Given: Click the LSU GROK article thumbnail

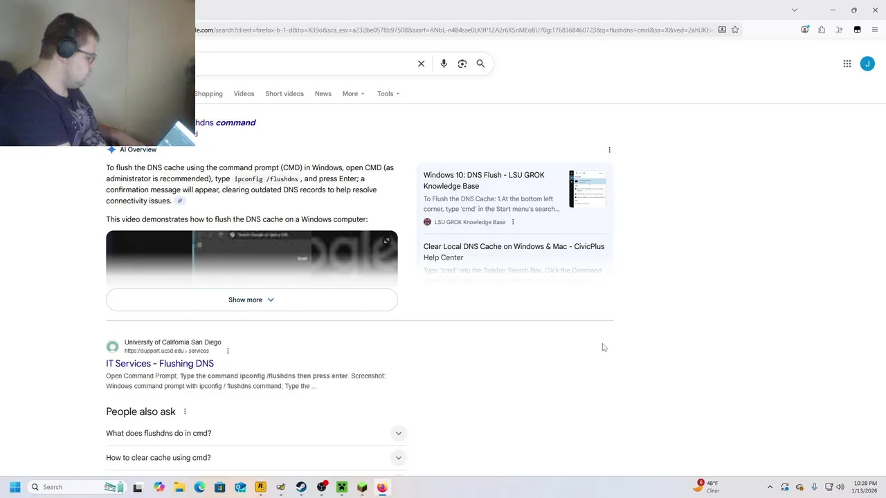Looking at the screenshot, I should [x=588, y=189].
